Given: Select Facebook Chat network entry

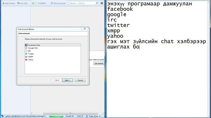Looking at the screenshot, I should (x=53, y=45).
